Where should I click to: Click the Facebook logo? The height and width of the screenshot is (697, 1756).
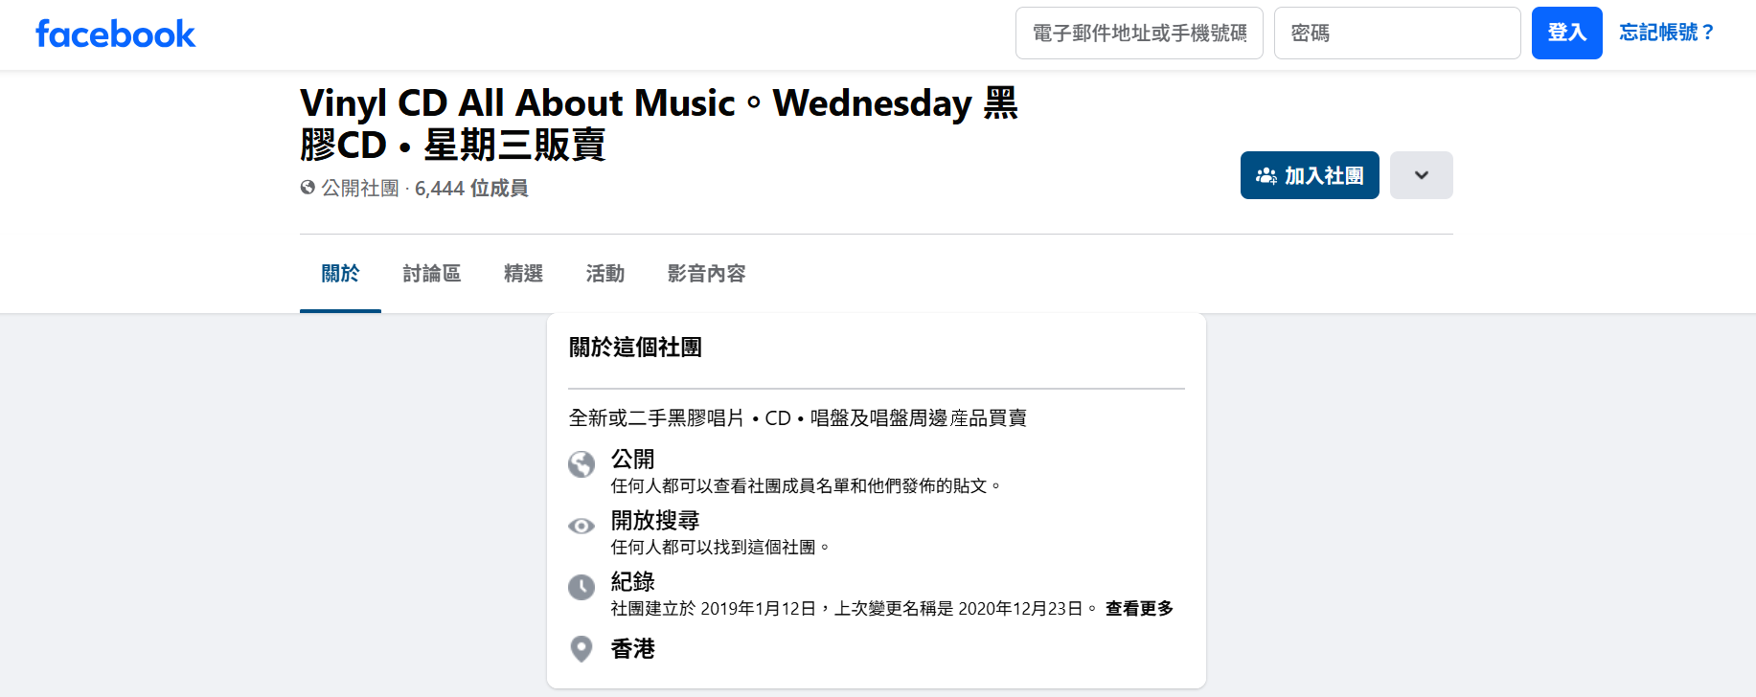point(115,34)
